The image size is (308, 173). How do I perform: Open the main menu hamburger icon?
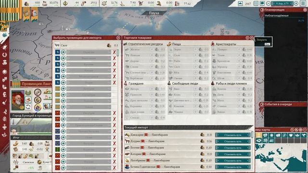(303, 3)
